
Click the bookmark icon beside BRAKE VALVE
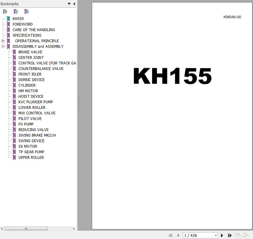pyautogui.click(x=14, y=52)
